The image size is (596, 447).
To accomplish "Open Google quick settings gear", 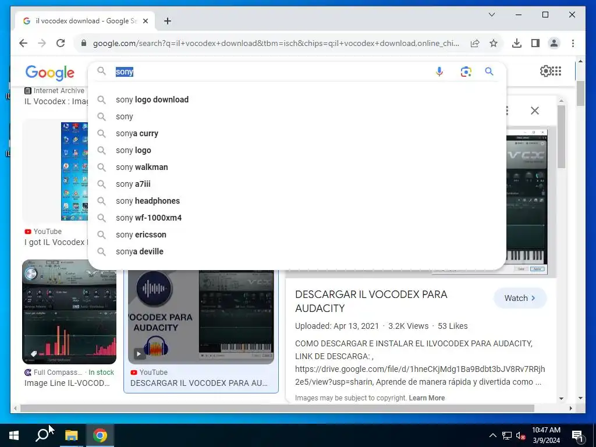I will 545,71.
